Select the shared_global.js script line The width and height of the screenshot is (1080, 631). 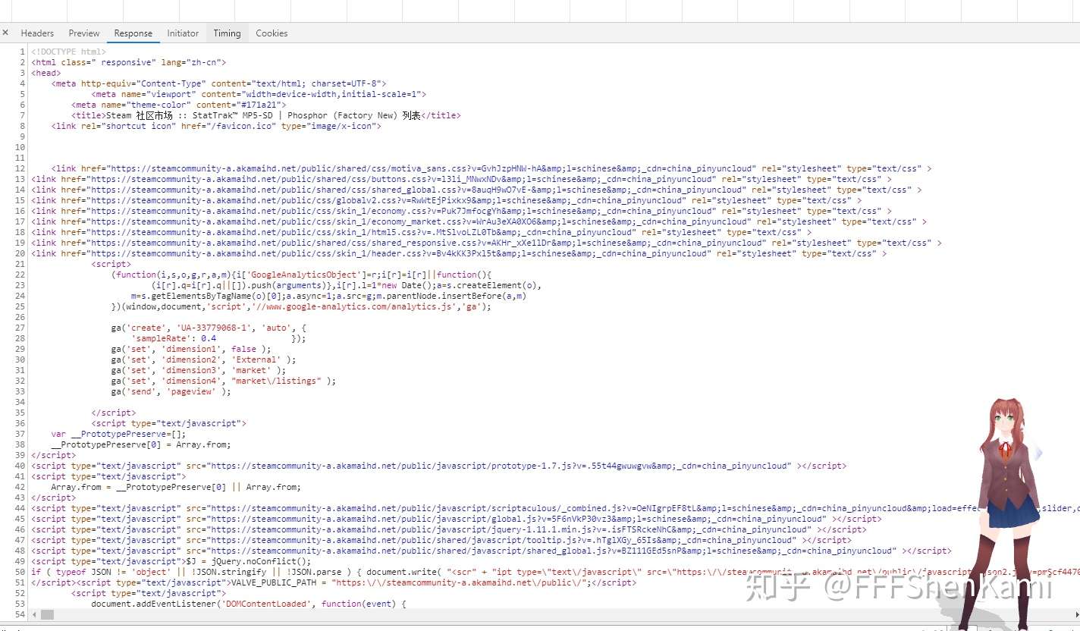click(x=491, y=551)
